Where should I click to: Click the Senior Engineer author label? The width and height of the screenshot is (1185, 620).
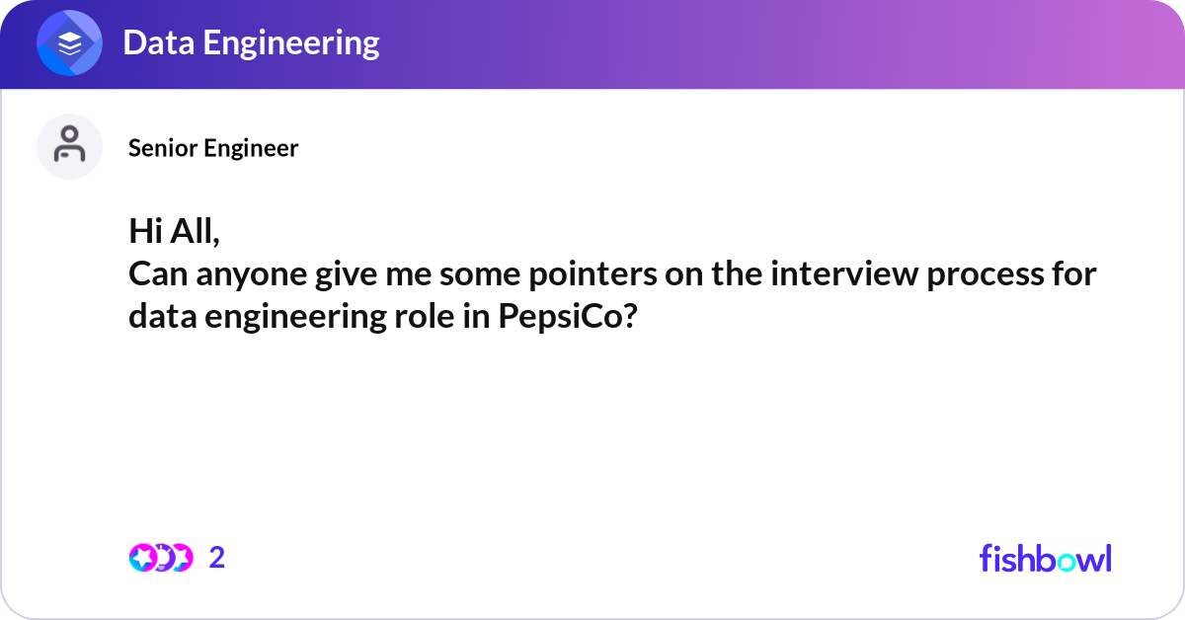point(213,148)
